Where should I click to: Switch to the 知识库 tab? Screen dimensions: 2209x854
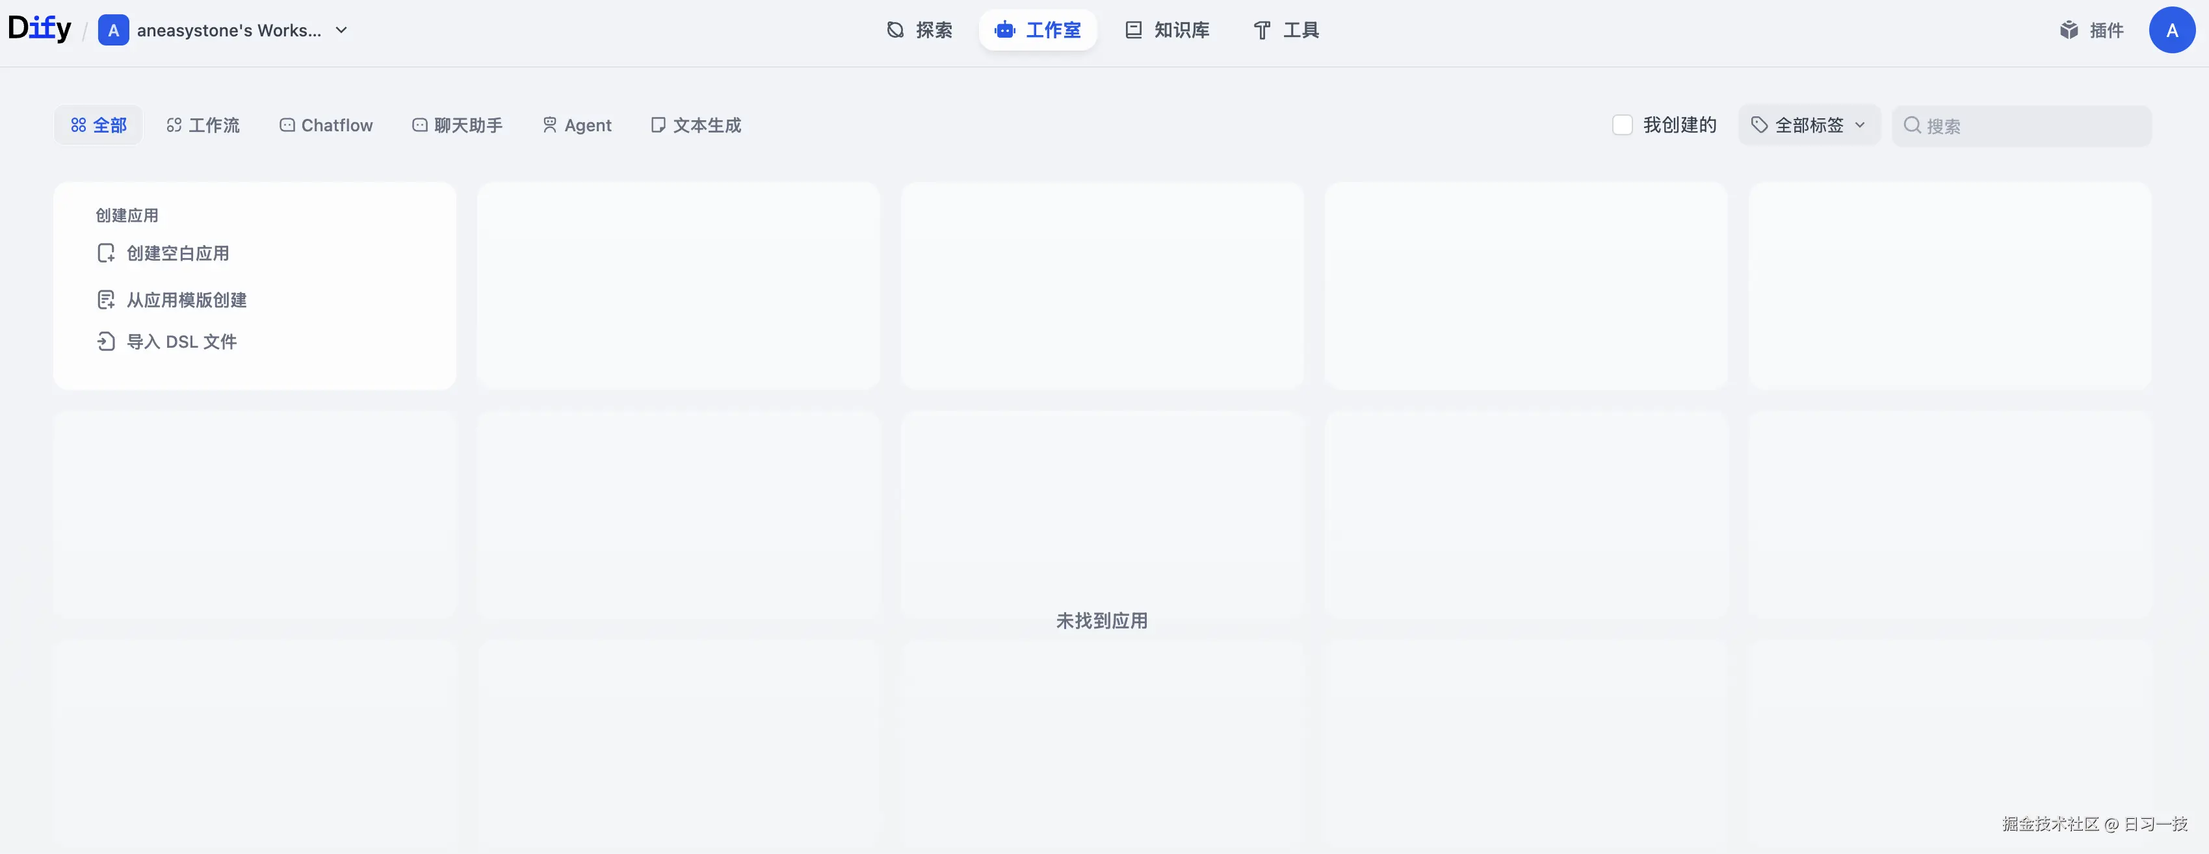[1167, 30]
